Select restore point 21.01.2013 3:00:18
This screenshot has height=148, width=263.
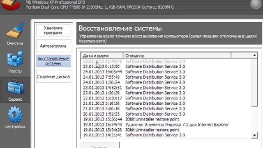tap(166, 109)
